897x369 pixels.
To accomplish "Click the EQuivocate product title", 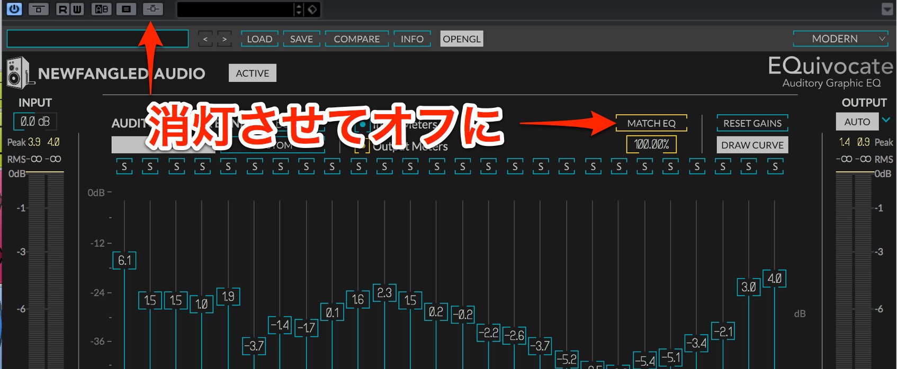I will 830,66.
